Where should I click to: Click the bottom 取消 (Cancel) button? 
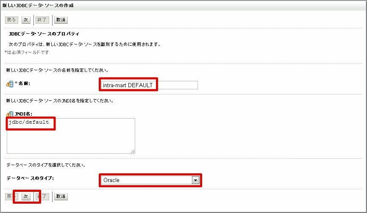point(61,196)
